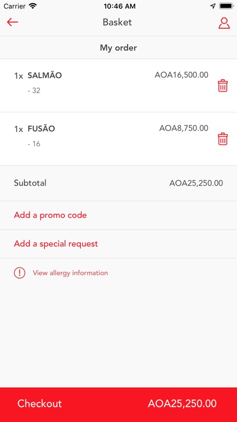Remove FUSÃO item using trash icon

(223, 139)
